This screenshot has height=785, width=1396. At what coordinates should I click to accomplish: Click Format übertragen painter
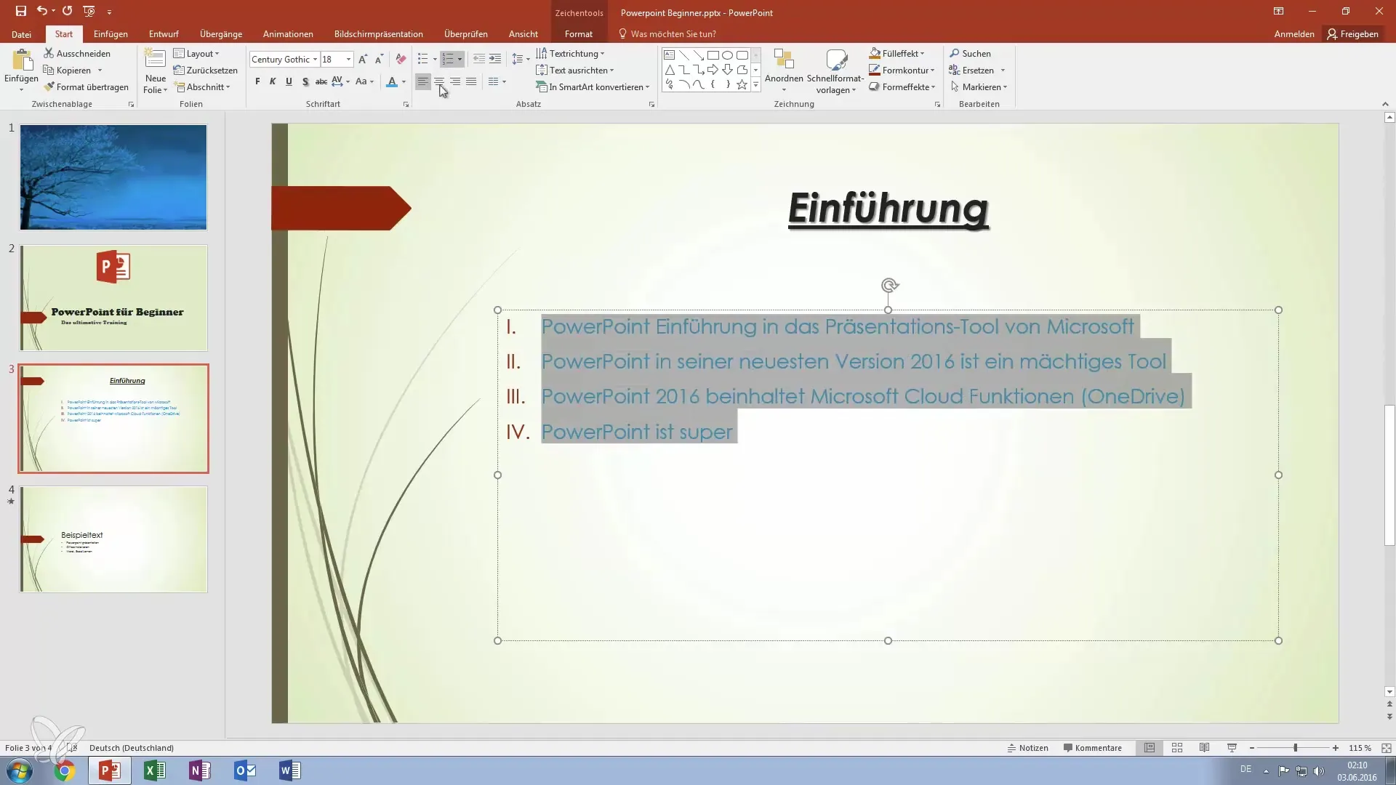pos(86,86)
